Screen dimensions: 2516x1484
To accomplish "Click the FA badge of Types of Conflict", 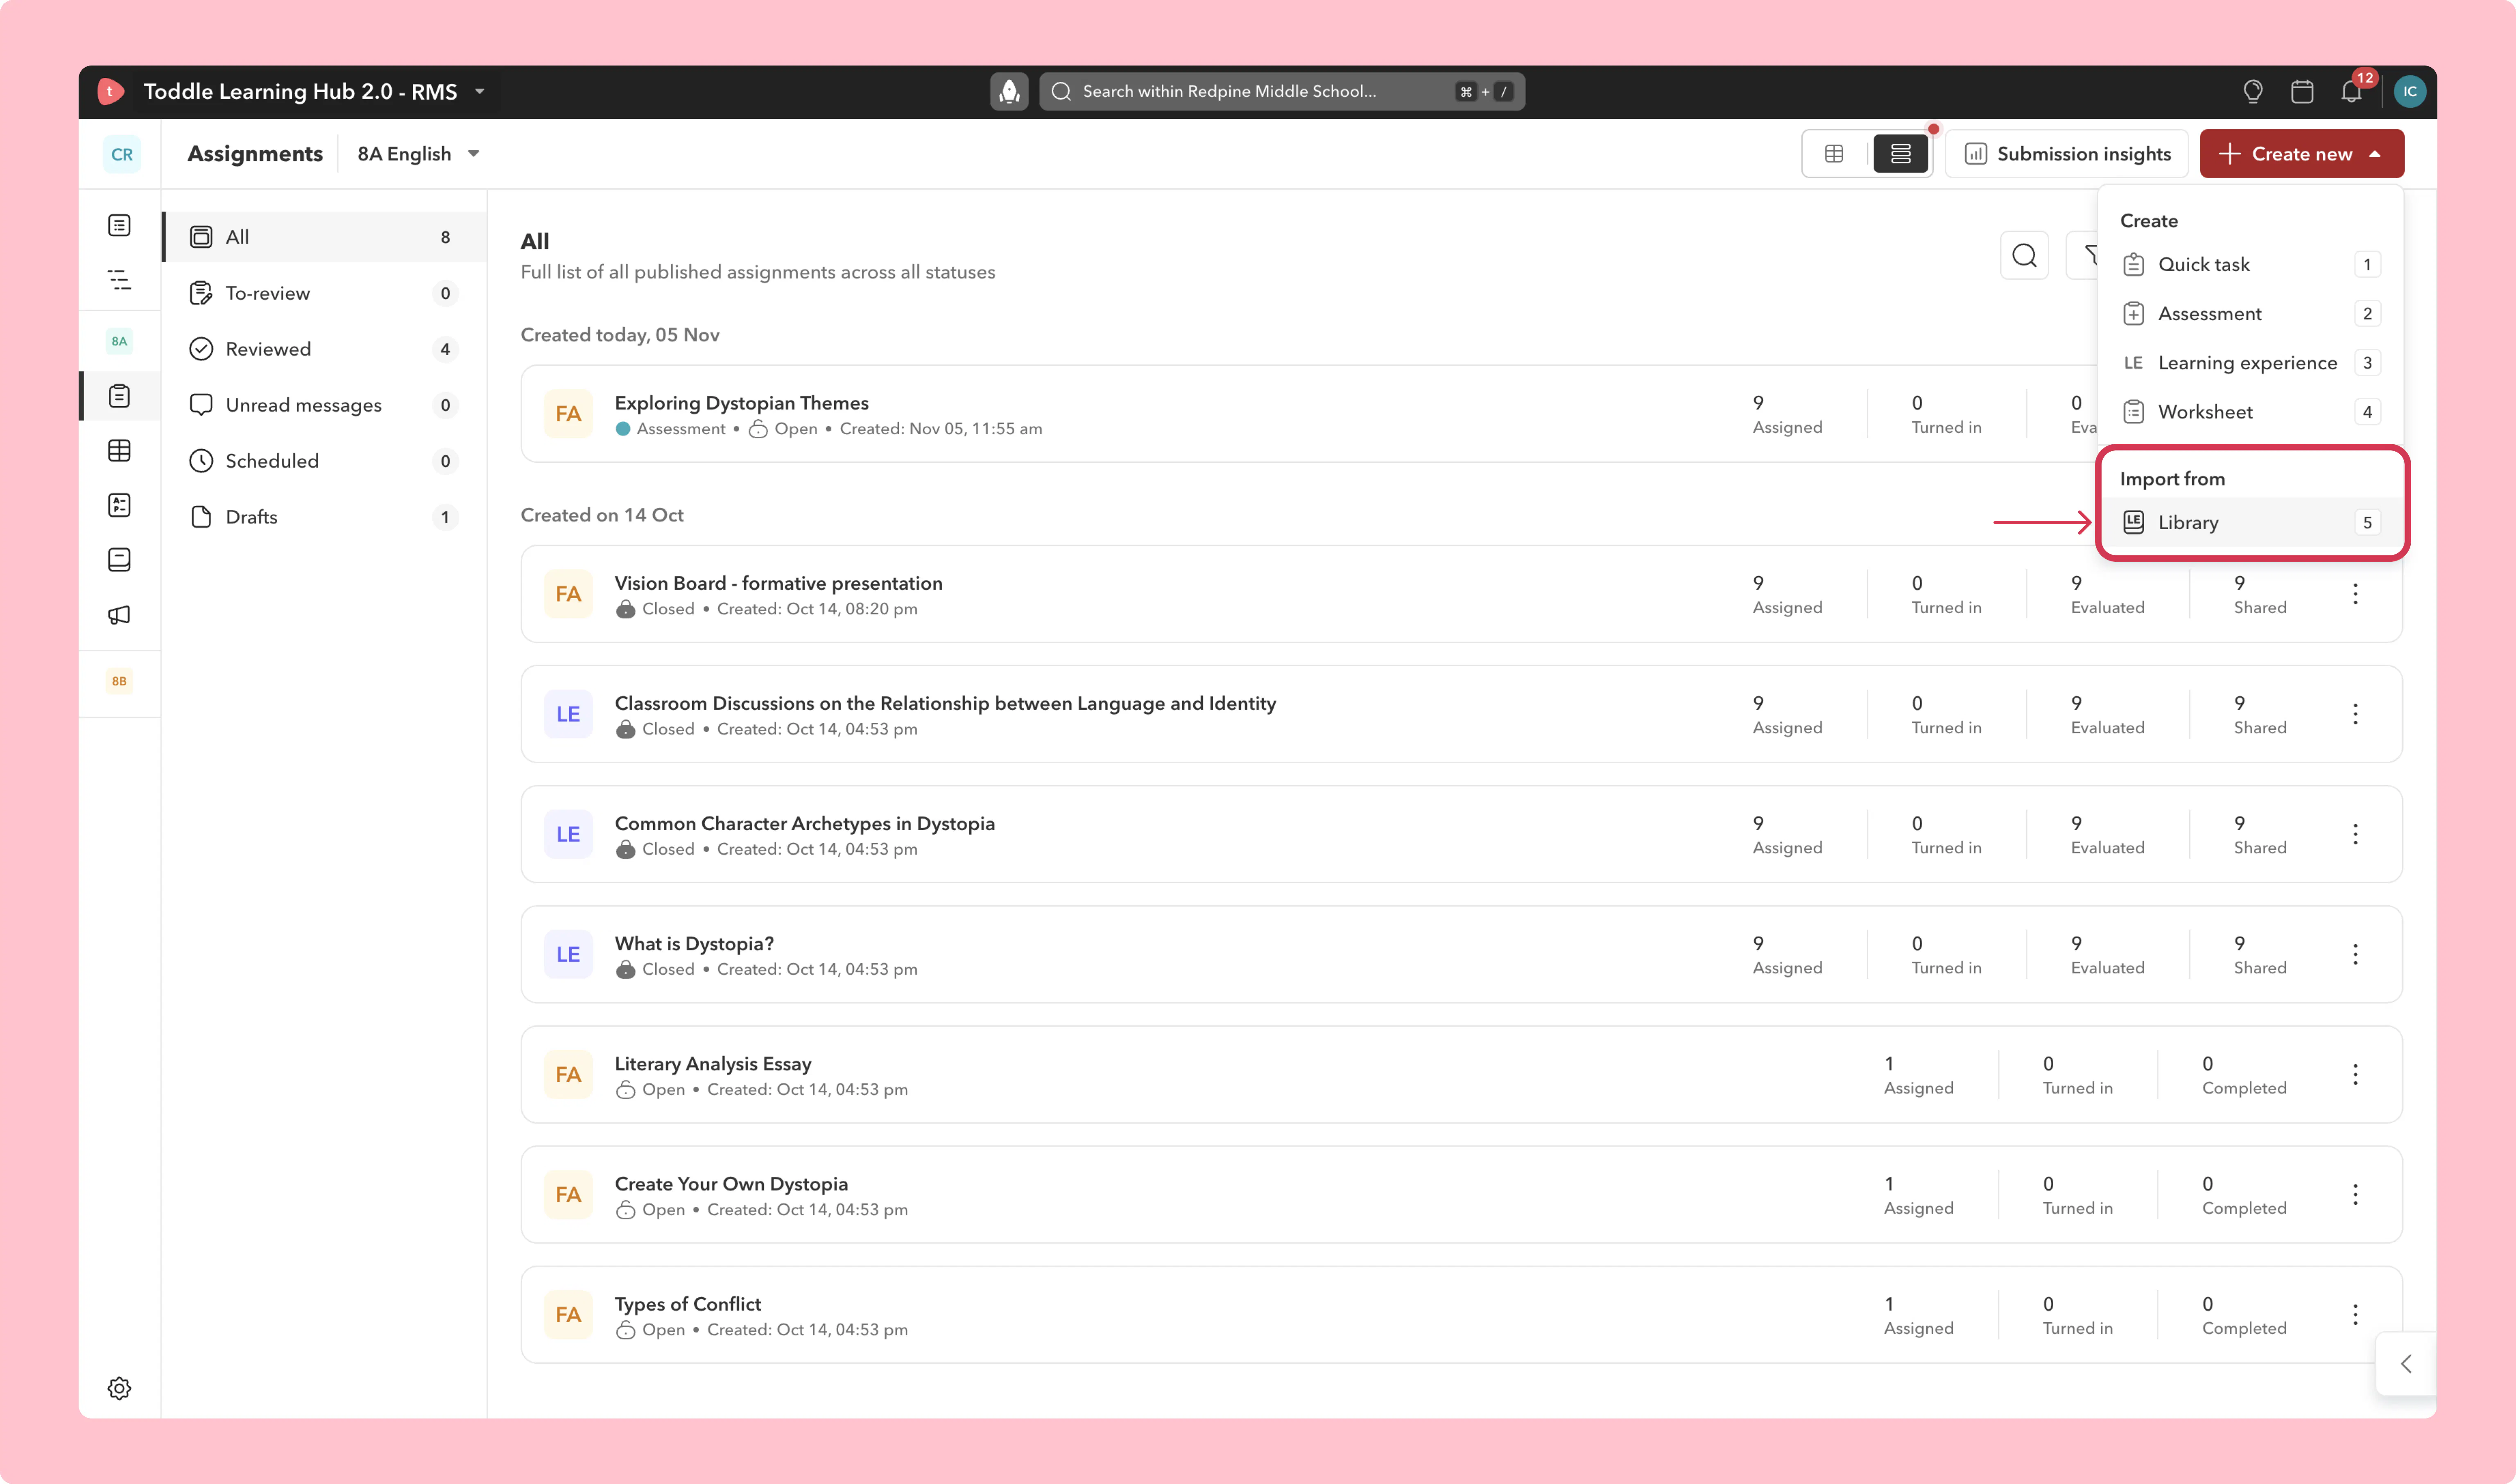I will coord(568,1314).
